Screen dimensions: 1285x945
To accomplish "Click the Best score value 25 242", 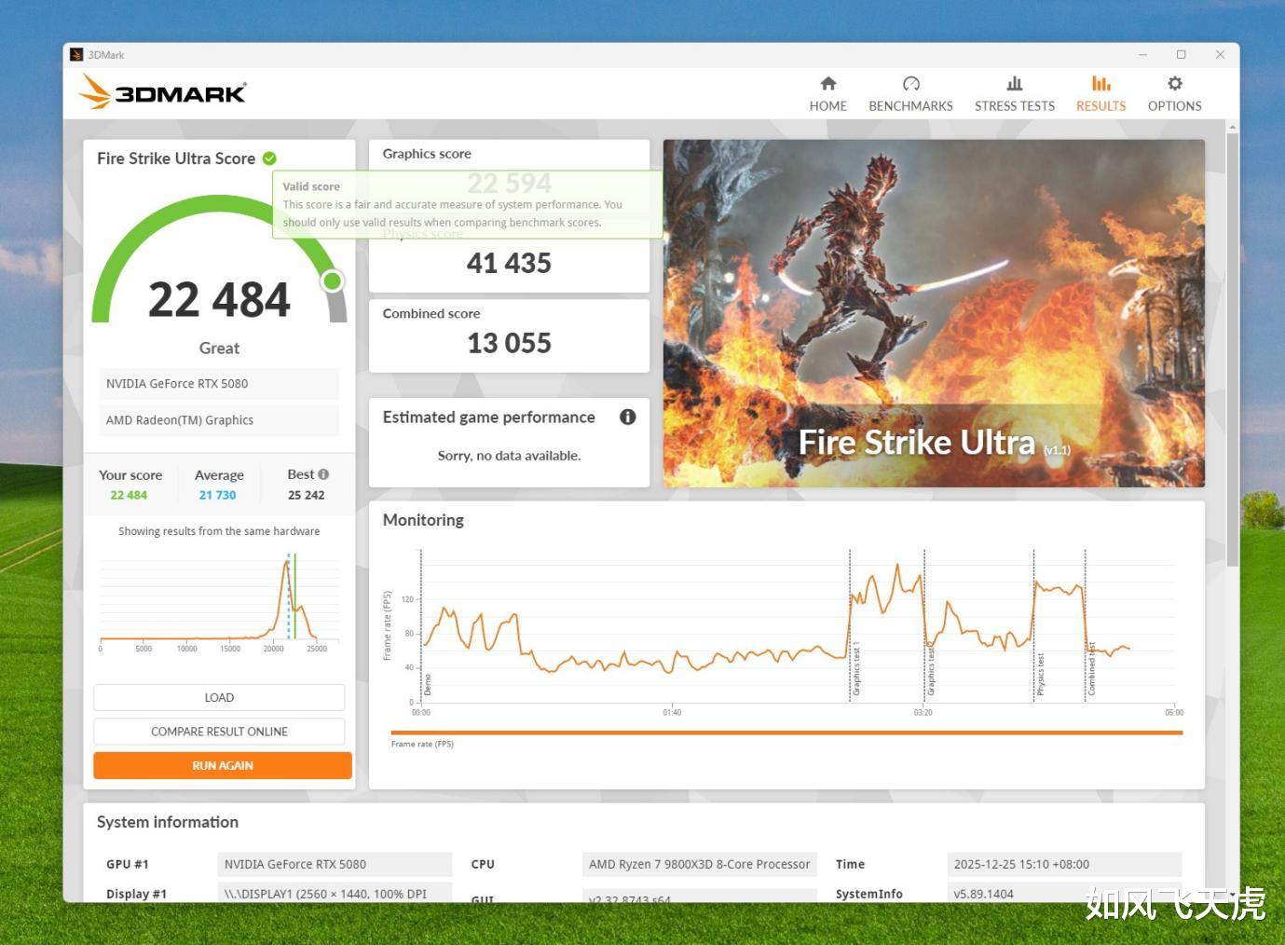I will pyautogui.click(x=307, y=495).
